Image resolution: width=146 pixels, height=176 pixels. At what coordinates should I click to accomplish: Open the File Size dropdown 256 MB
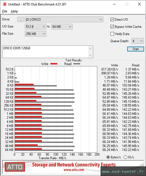36,34
